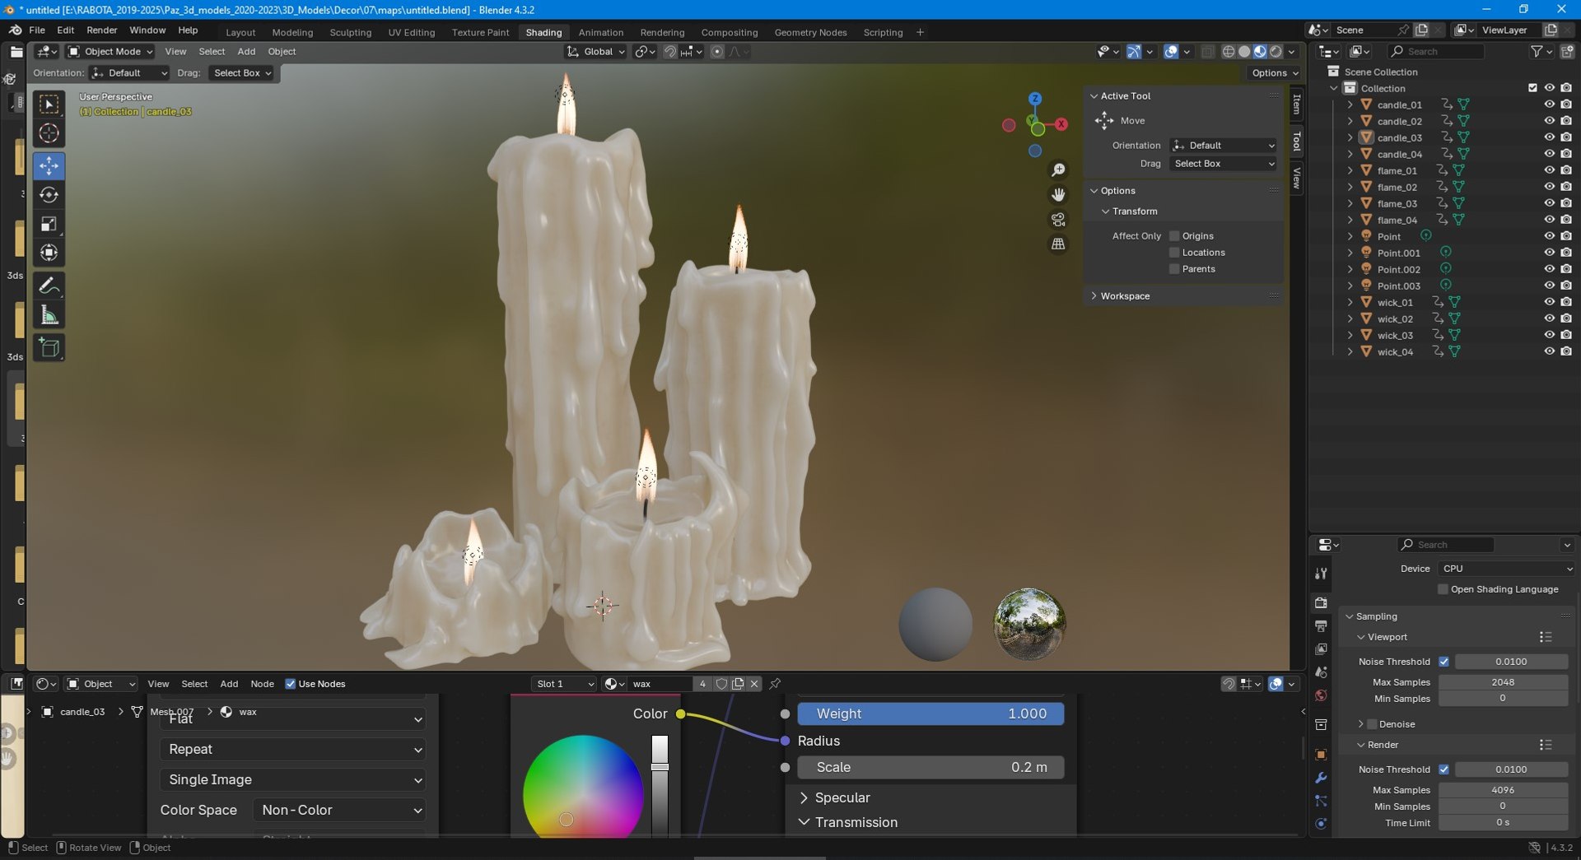Enable Origins affect only checkbox
Screen dimensions: 1581x860
[x=1174, y=236]
